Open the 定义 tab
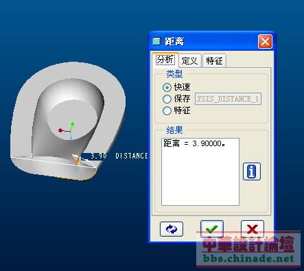Viewport: 304px width, 271px height. coord(189,60)
